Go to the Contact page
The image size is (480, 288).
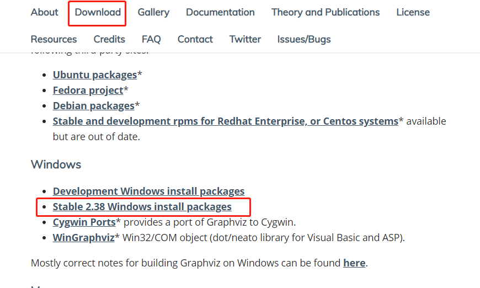click(195, 39)
